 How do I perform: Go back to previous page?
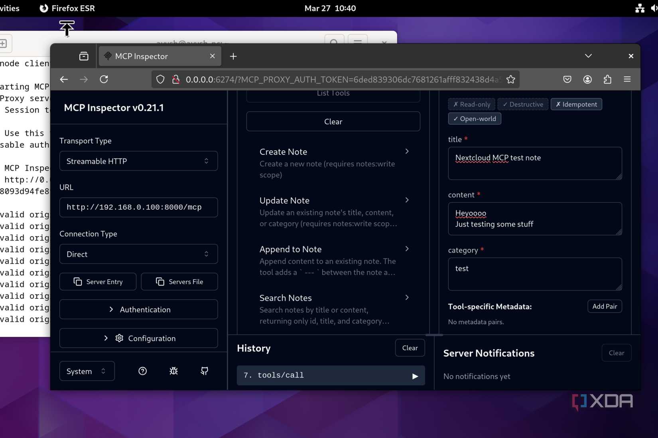(64, 79)
